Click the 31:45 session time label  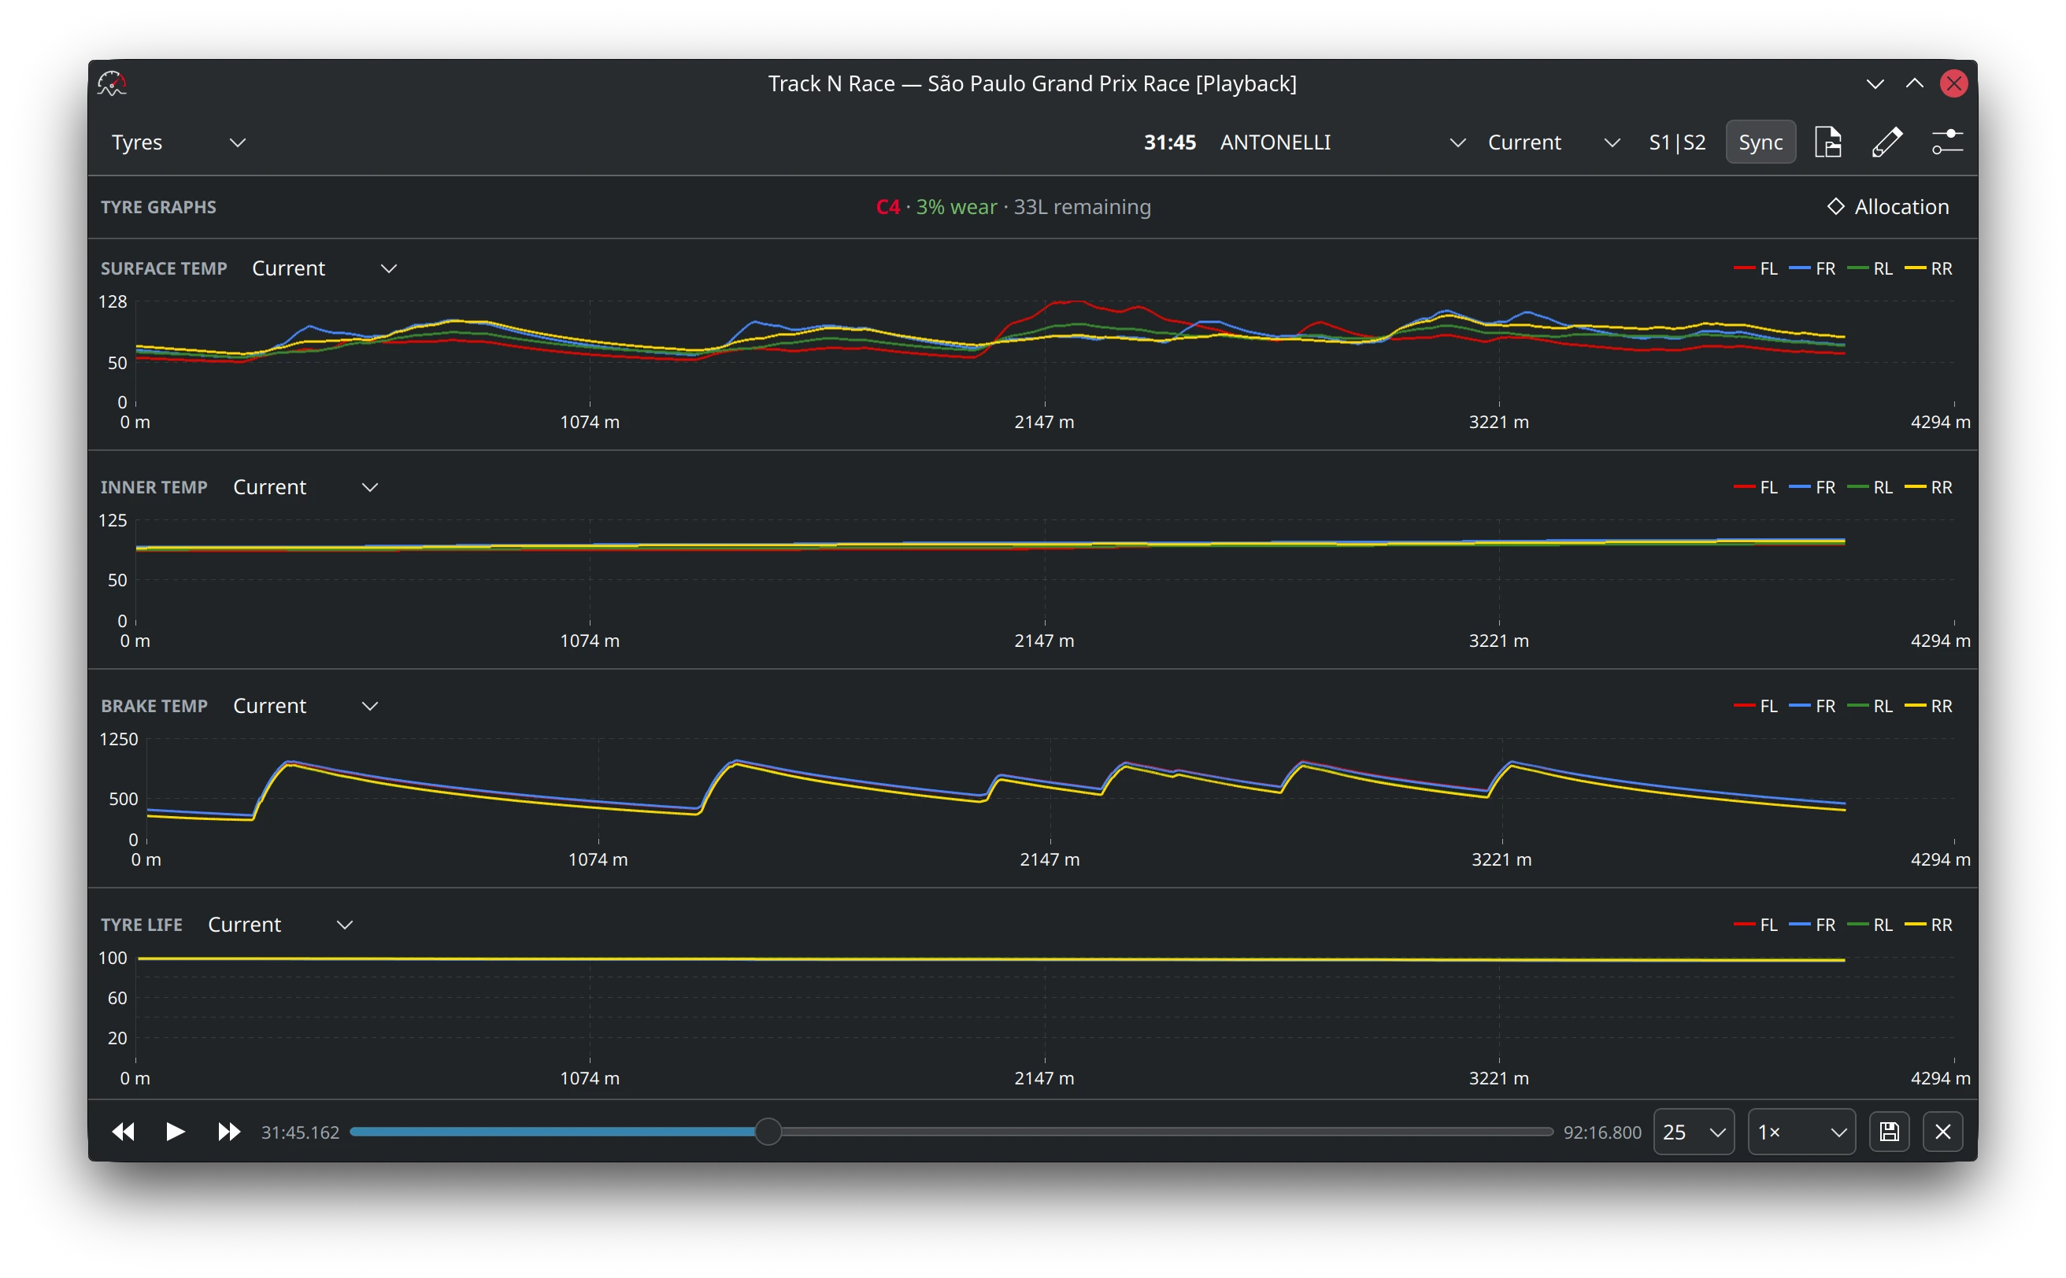tap(1169, 142)
